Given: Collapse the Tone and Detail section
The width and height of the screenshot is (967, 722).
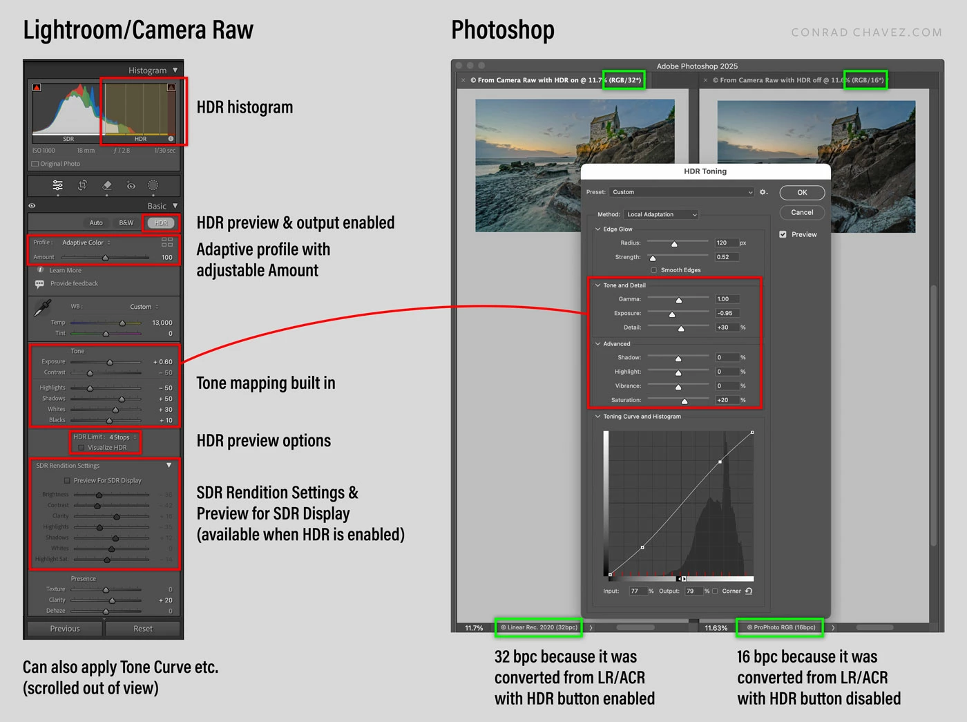Looking at the screenshot, I should [x=597, y=285].
